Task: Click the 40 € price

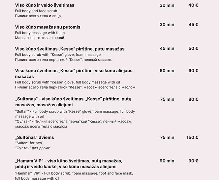Action: (193, 5)
